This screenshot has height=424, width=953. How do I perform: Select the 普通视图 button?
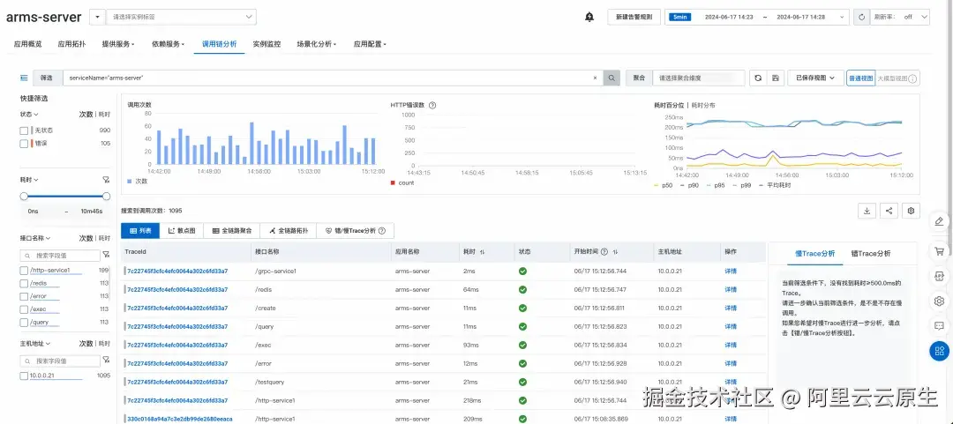pos(860,78)
